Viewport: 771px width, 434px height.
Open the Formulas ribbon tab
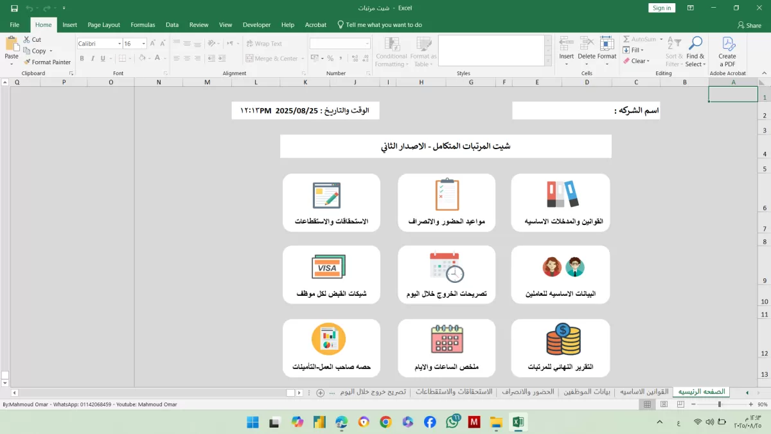(143, 25)
